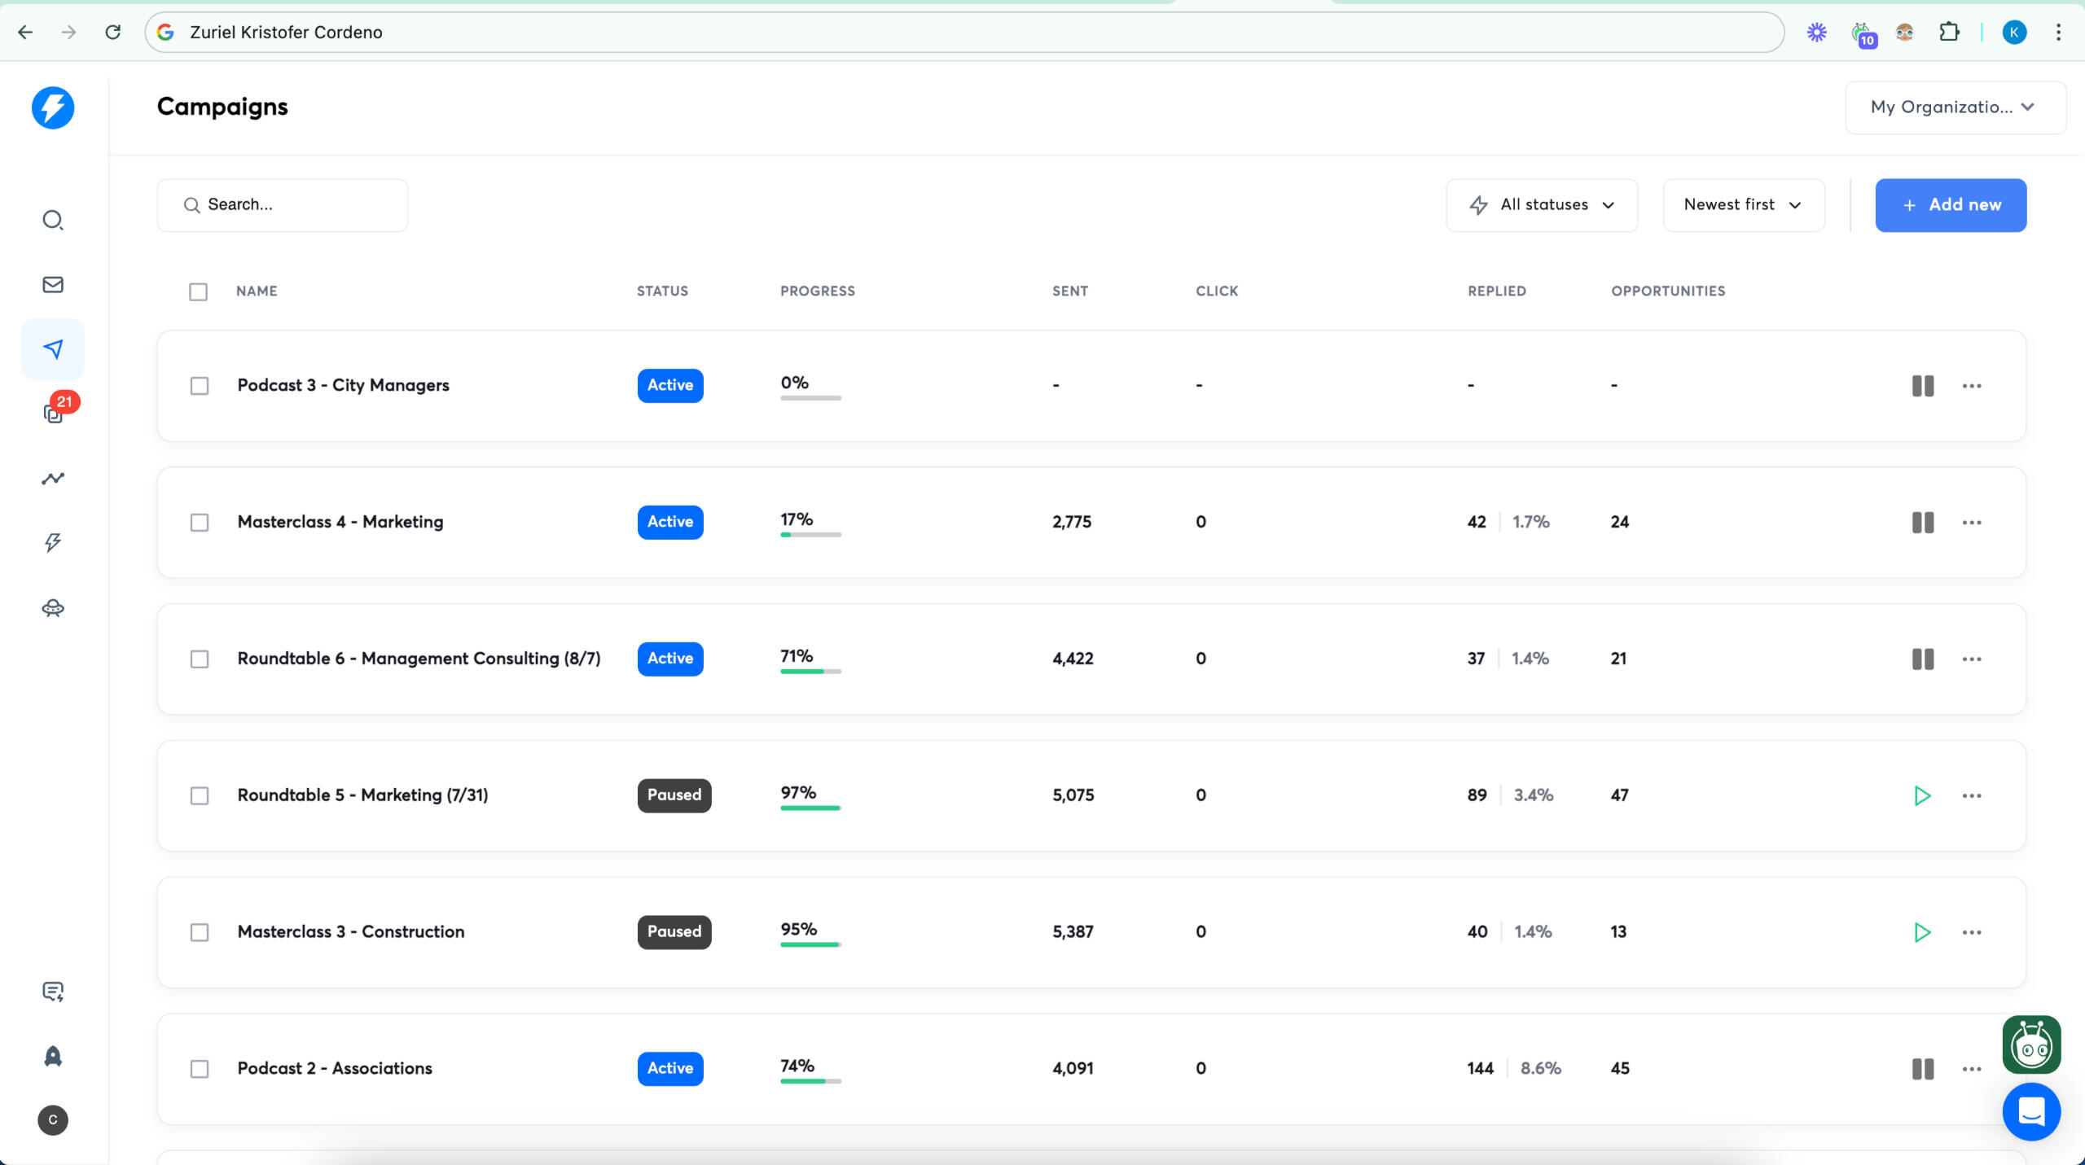
Task: Expand the My Organization dropdown
Action: coord(1955,107)
